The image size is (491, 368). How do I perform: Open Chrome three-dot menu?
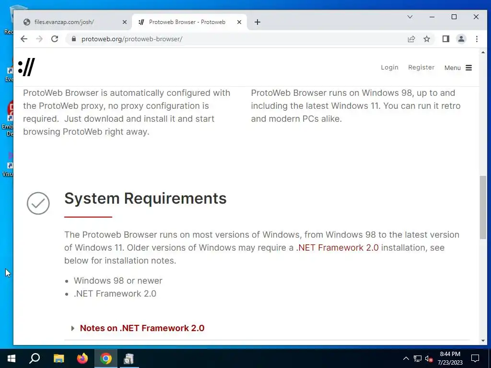coord(477,39)
